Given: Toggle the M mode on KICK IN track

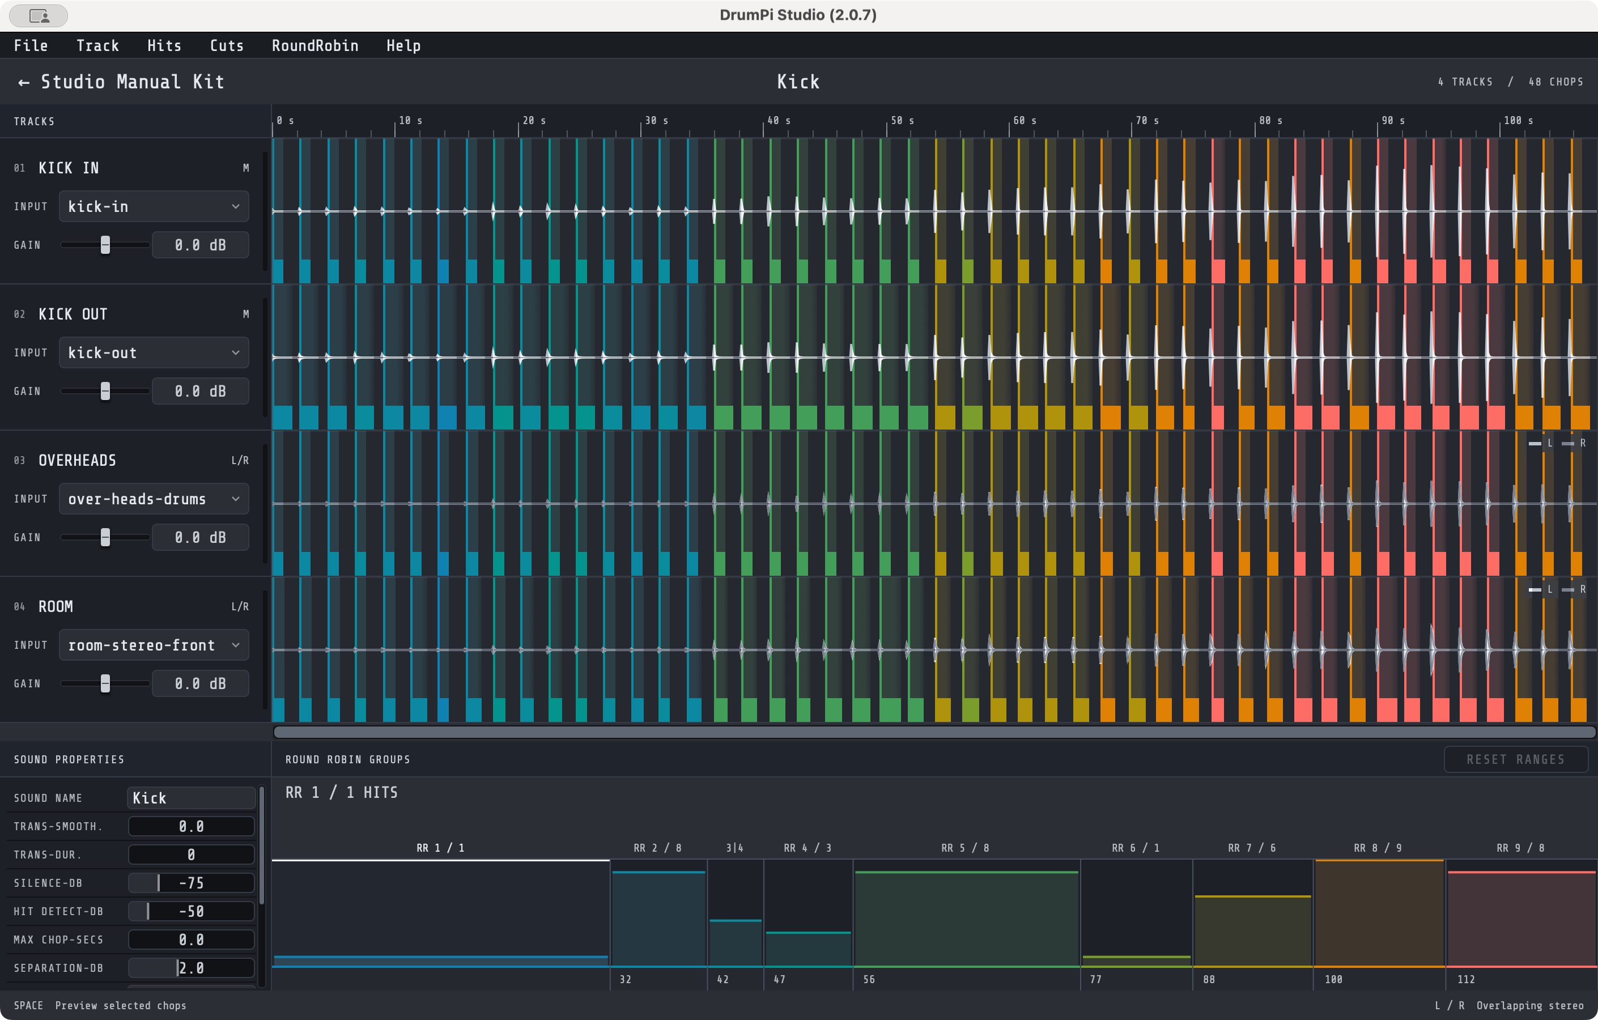Looking at the screenshot, I should [x=246, y=168].
